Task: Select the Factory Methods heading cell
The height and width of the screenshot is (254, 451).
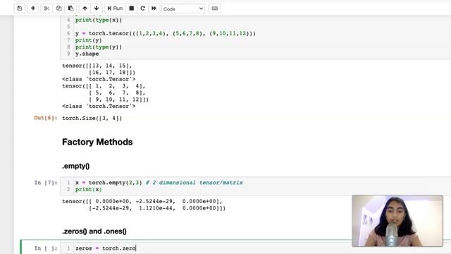Action: (x=97, y=142)
